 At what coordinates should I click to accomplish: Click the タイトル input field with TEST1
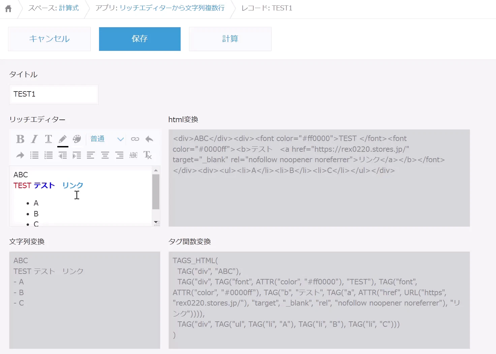(54, 94)
